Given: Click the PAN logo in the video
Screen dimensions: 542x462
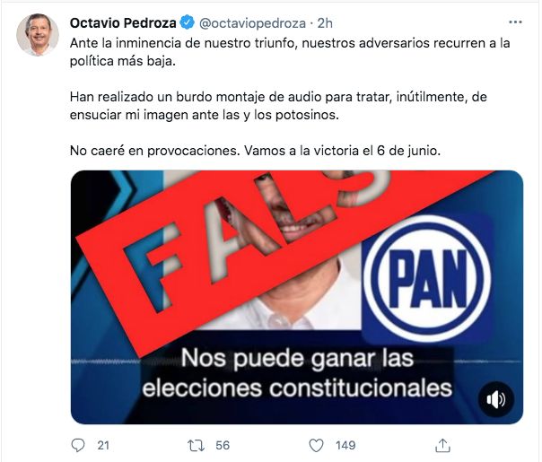Looking at the screenshot, I should [x=427, y=278].
